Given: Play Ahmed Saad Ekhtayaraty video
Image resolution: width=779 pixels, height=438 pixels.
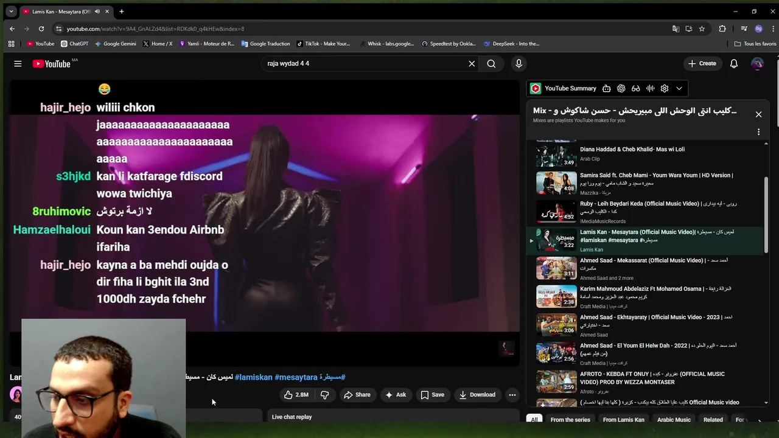Looking at the screenshot, I should click(645, 325).
